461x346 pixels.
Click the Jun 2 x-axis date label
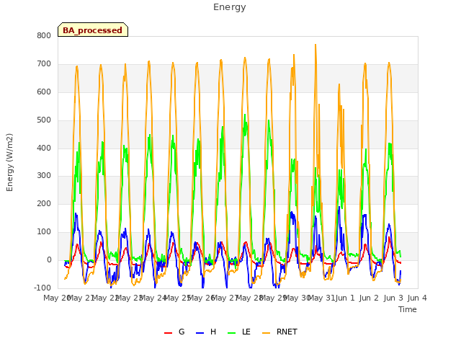click(369, 298)
